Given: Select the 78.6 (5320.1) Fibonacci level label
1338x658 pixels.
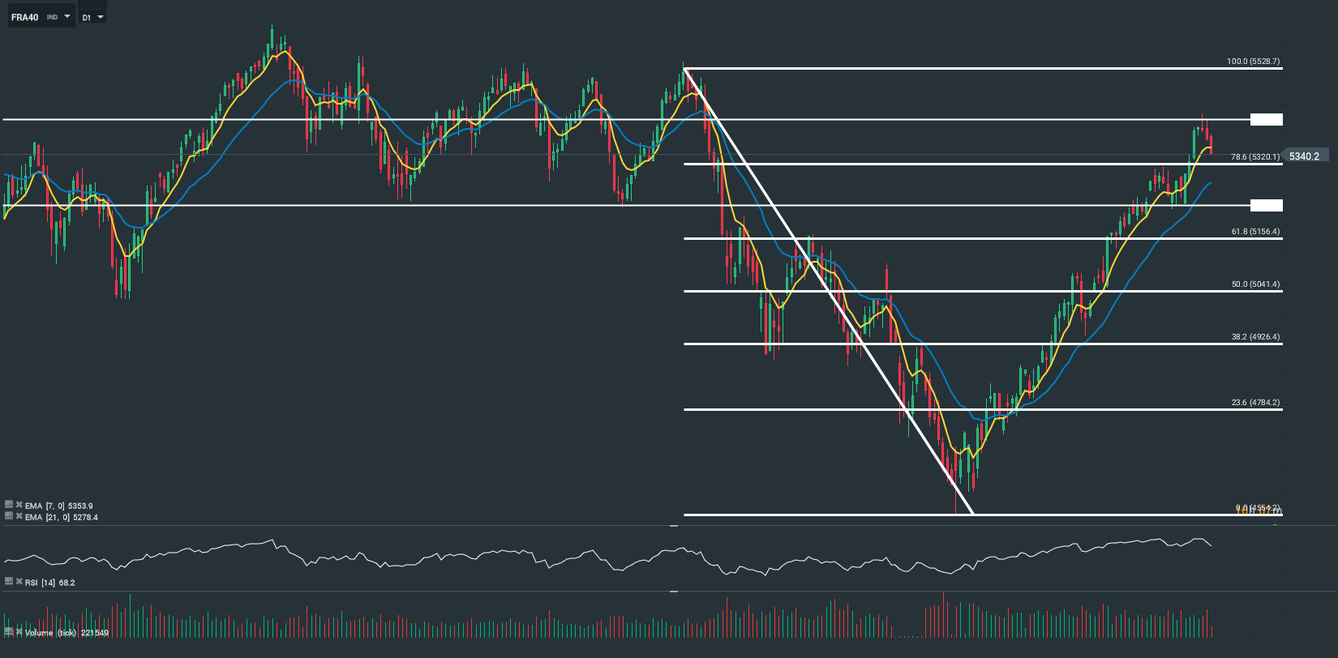Looking at the screenshot, I should pos(1254,157).
